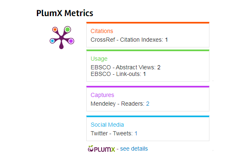Open the Twitter Tweets count link
Viewport: 248px width, 163px height.
[136, 133]
